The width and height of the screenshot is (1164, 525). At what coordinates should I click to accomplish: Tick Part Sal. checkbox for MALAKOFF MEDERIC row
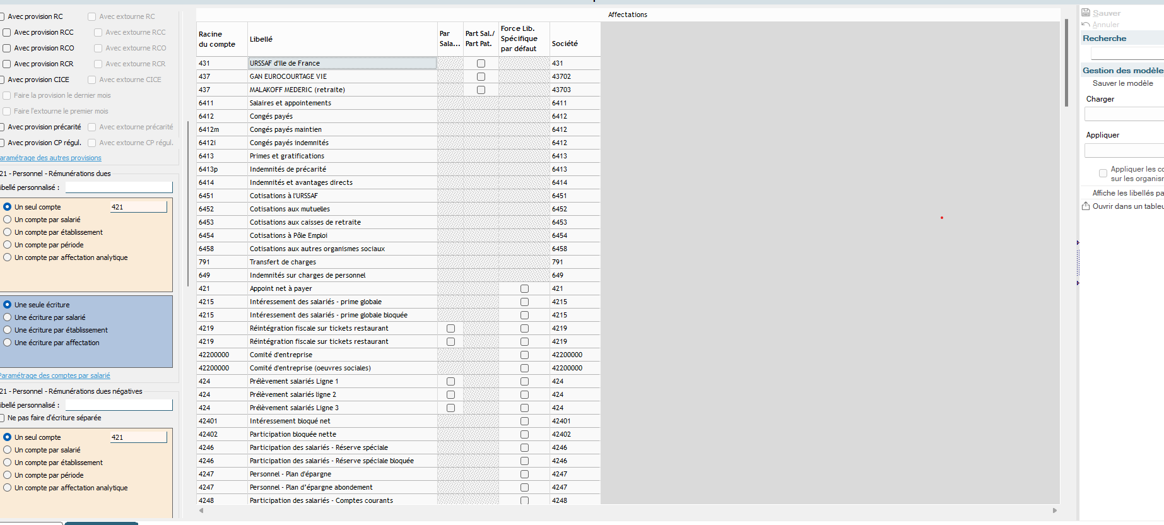coord(481,90)
